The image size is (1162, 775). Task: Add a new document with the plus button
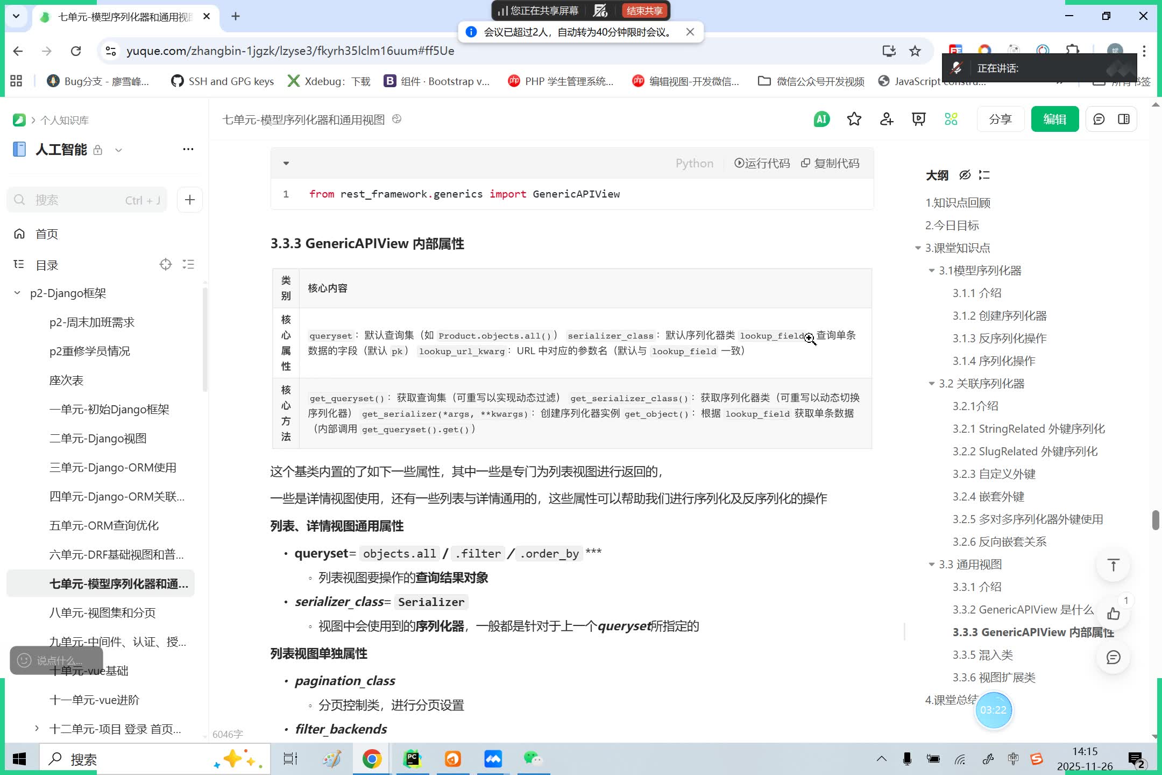coord(189,200)
